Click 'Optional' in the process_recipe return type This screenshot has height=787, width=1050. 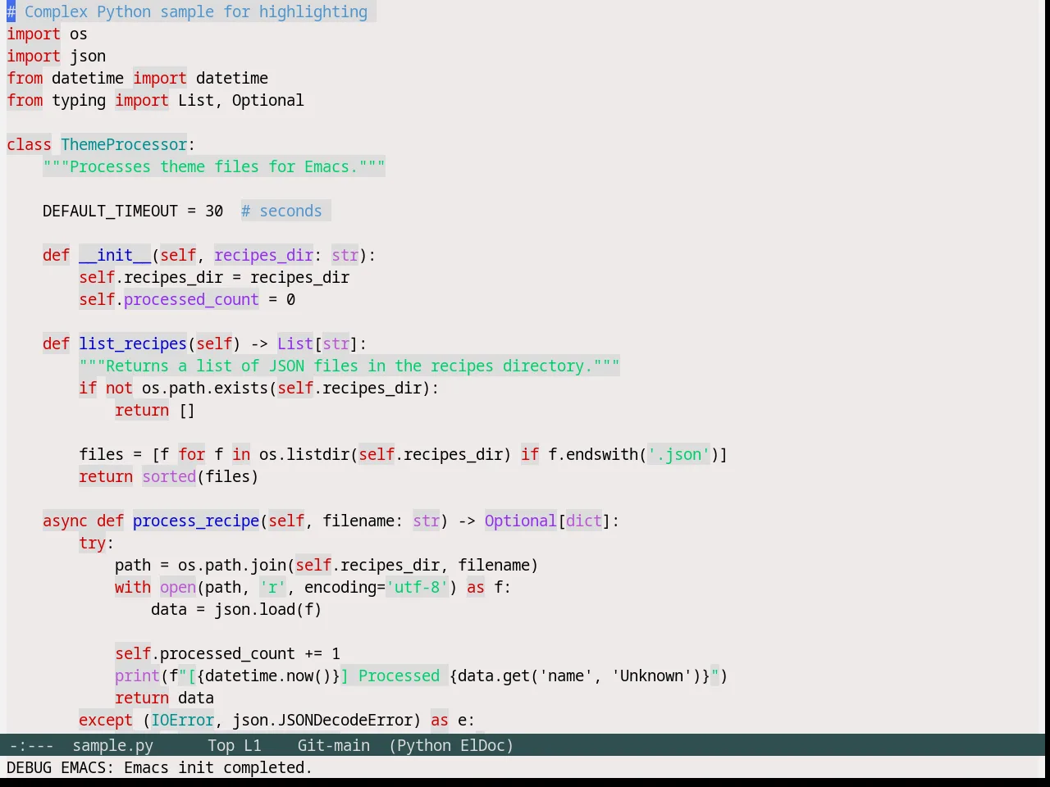pos(521,521)
